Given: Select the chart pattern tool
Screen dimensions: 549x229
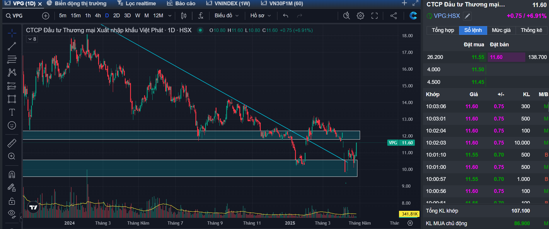Looking at the screenshot, I should tap(12, 72).
